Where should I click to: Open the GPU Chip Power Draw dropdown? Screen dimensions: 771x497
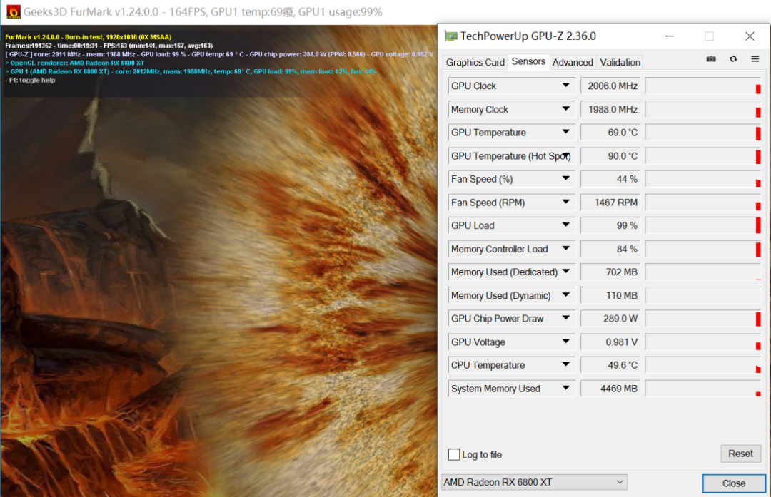[x=566, y=318]
